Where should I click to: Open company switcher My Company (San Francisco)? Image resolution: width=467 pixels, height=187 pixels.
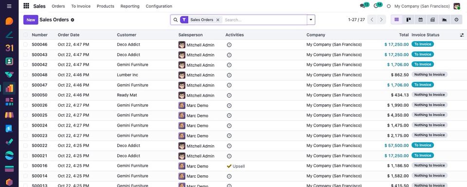point(422,6)
